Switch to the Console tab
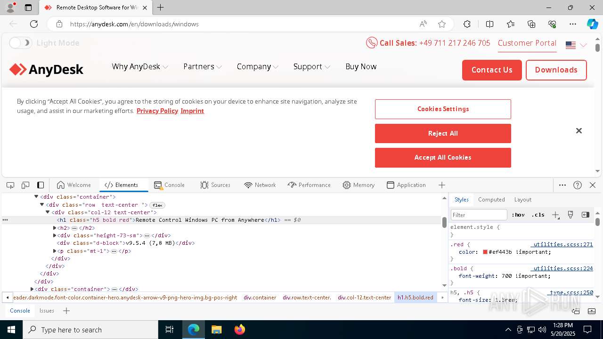The image size is (603, 339). pyautogui.click(x=170, y=185)
